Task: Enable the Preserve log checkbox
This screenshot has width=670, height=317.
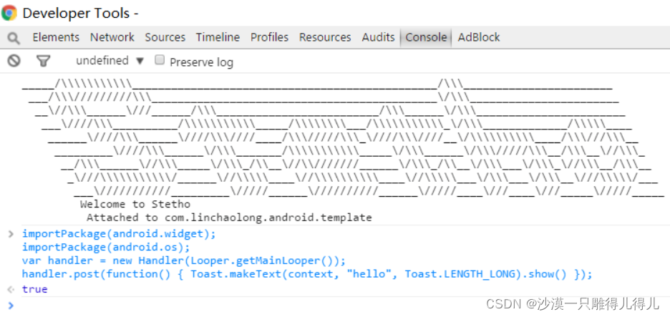Action: pos(160,60)
